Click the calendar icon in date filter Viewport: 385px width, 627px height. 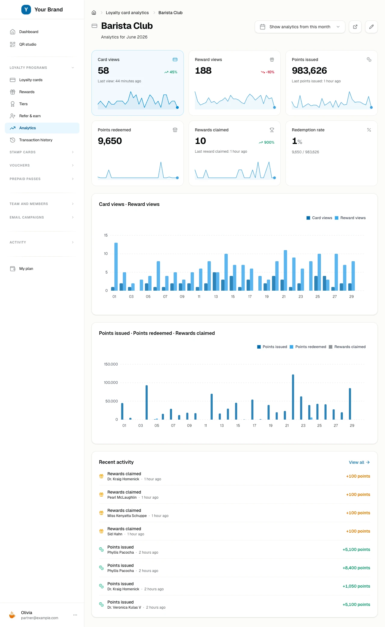click(263, 27)
